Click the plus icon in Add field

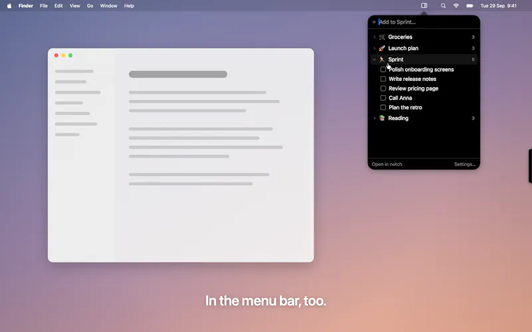tap(374, 22)
